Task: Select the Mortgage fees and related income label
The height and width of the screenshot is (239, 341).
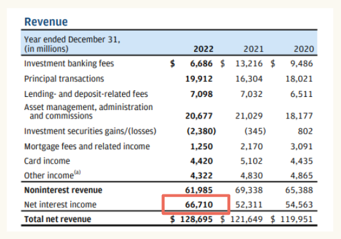Action: tap(87, 146)
